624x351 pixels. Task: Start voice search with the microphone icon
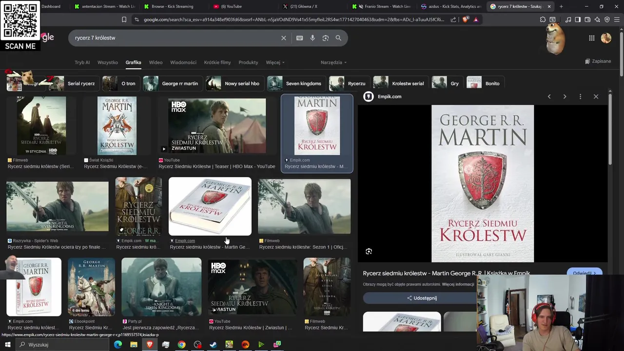(x=312, y=38)
